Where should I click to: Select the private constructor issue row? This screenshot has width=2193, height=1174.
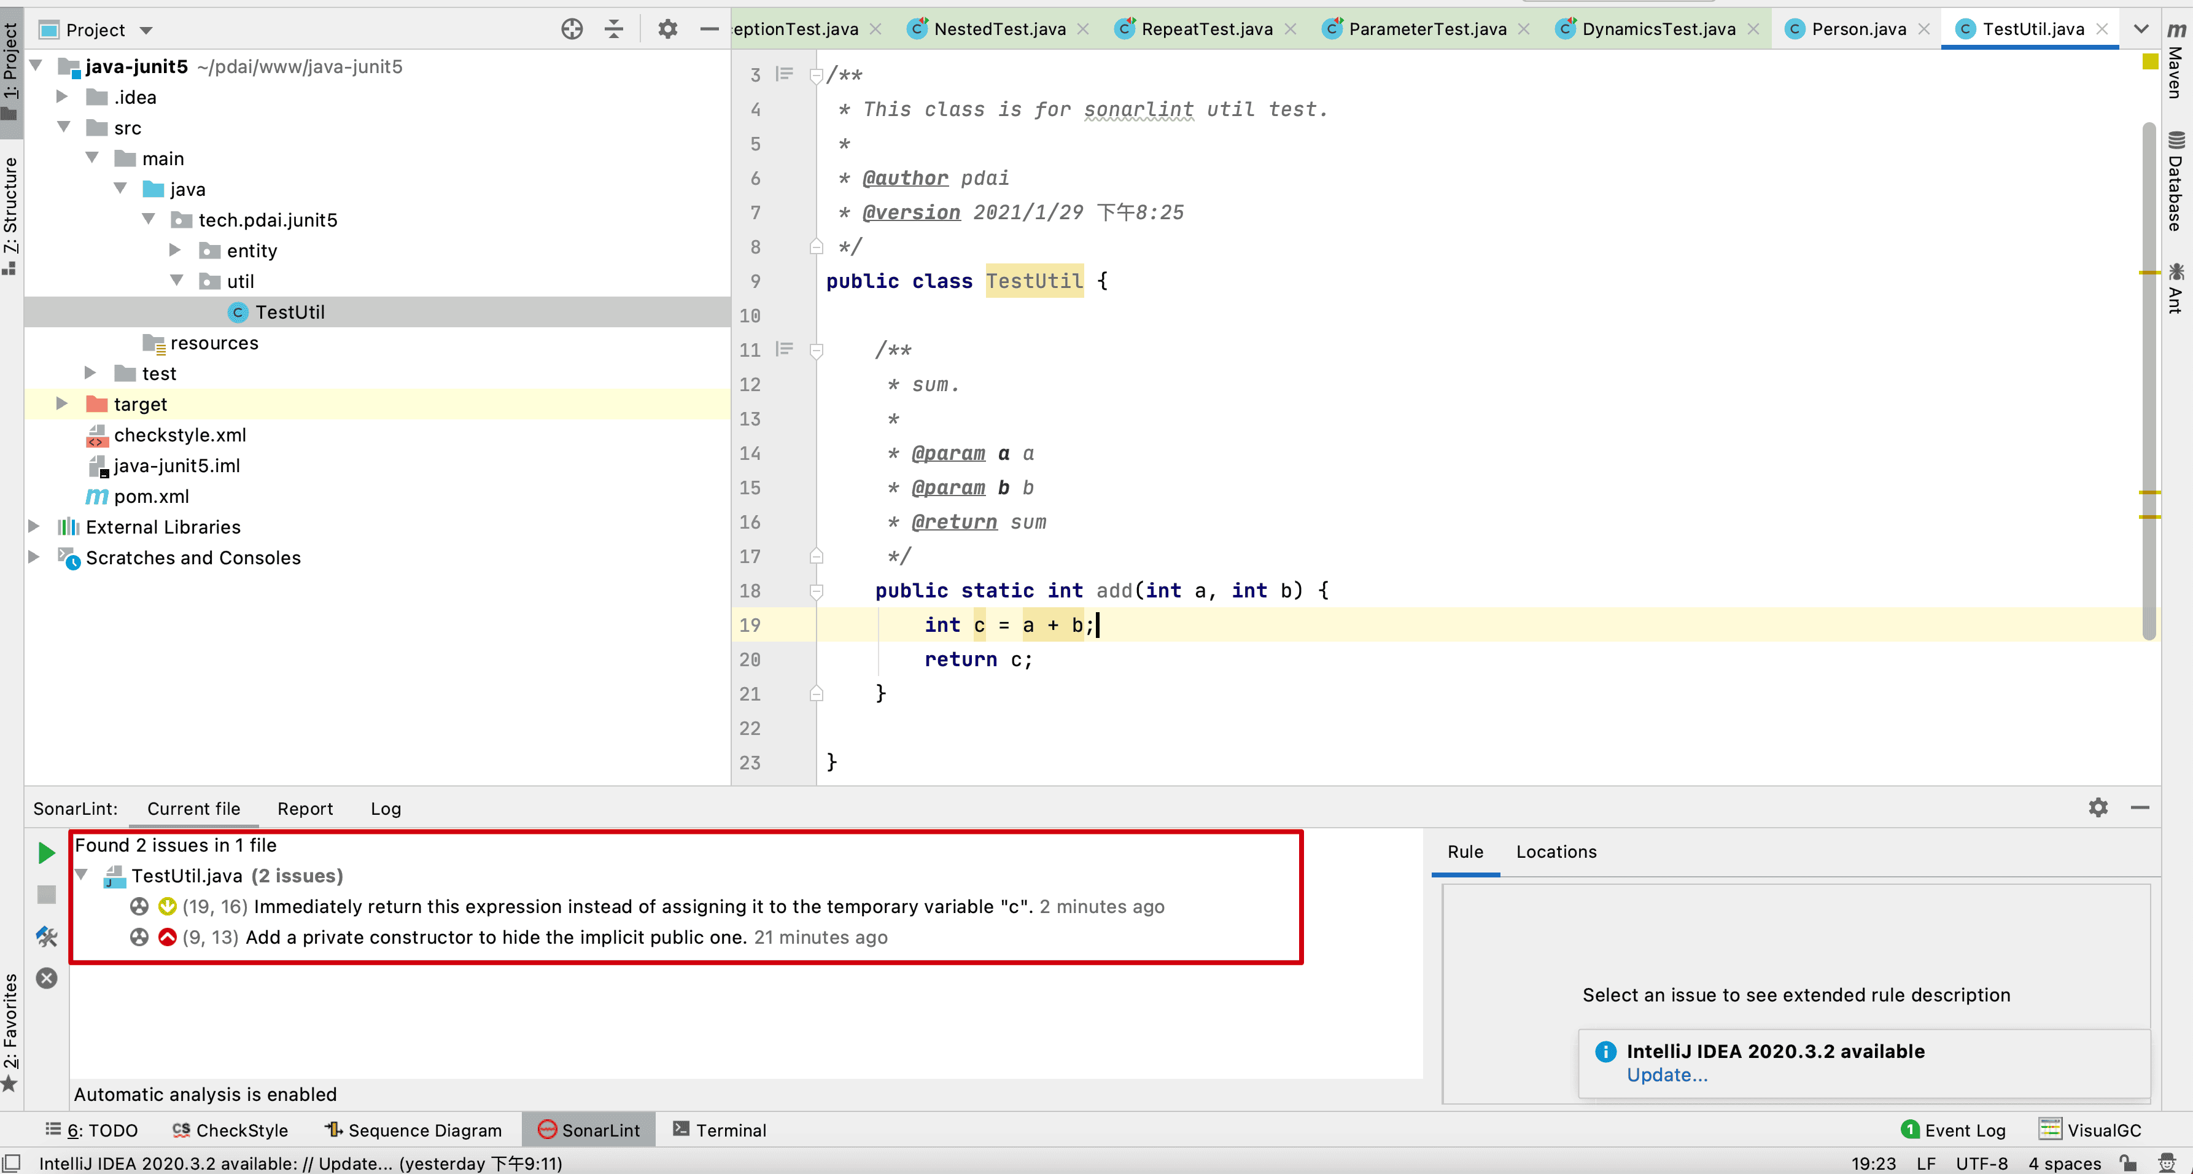[495, 938]
